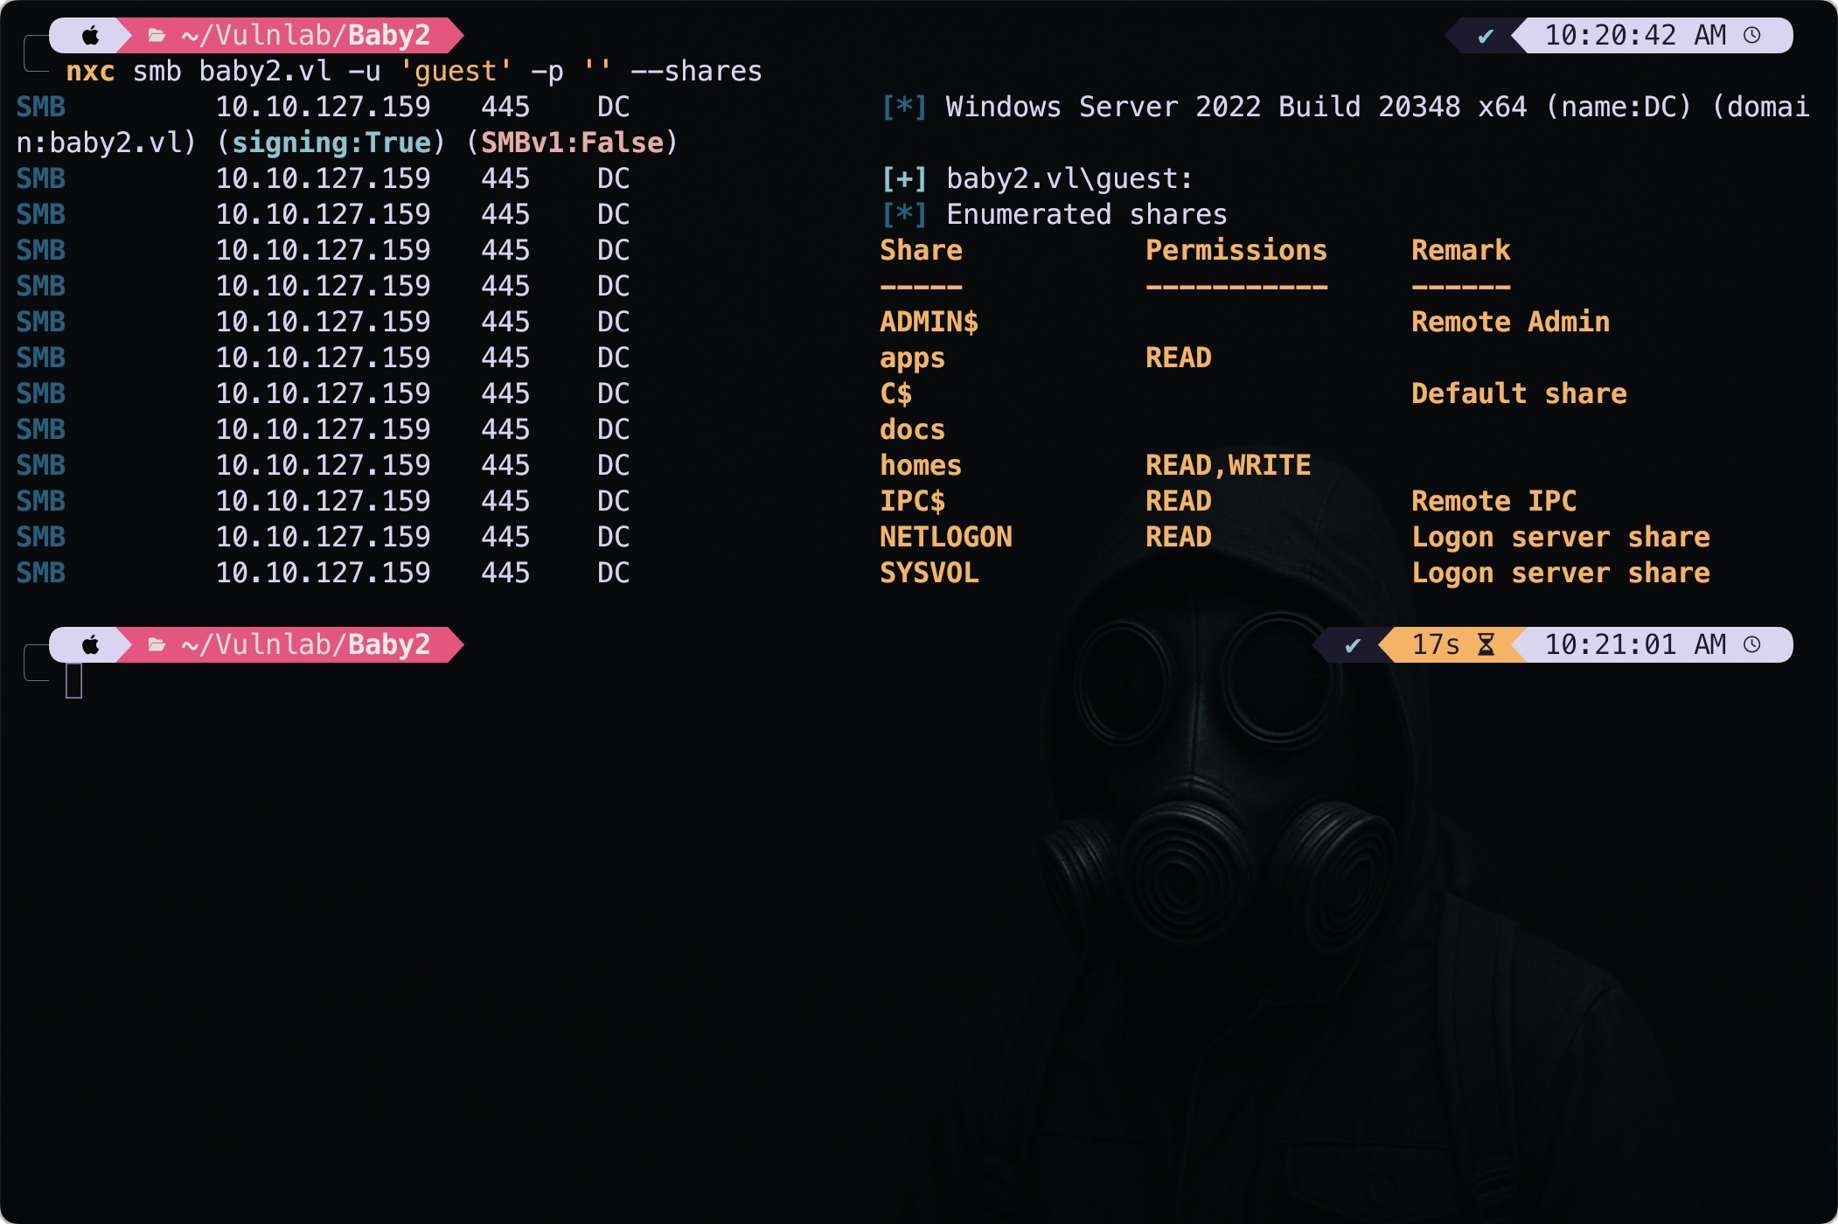Click the SYSVOL share name

(929, 573)
